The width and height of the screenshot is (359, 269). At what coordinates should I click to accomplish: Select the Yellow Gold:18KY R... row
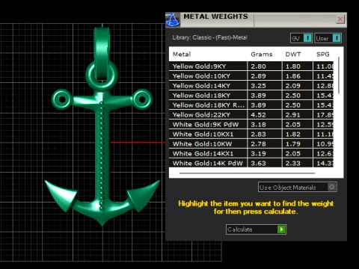pos(251,105)
